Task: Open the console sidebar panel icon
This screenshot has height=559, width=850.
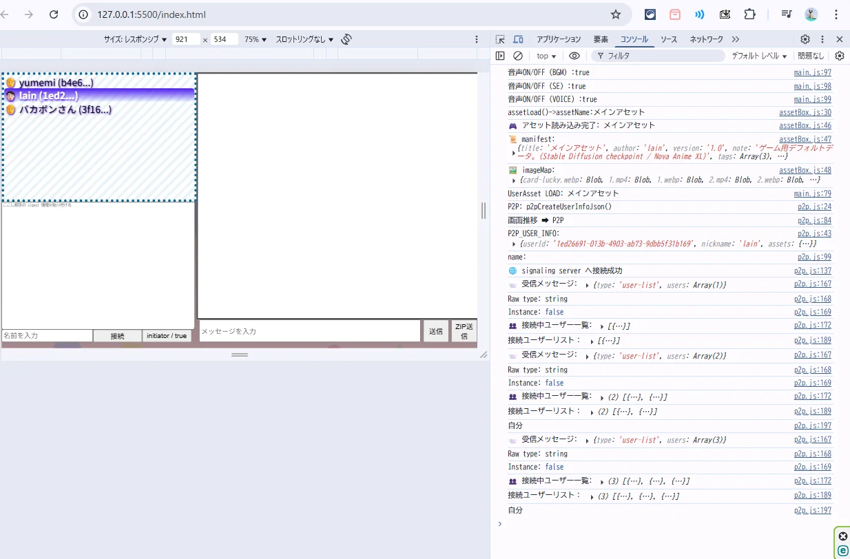Action: coord(500,56)
